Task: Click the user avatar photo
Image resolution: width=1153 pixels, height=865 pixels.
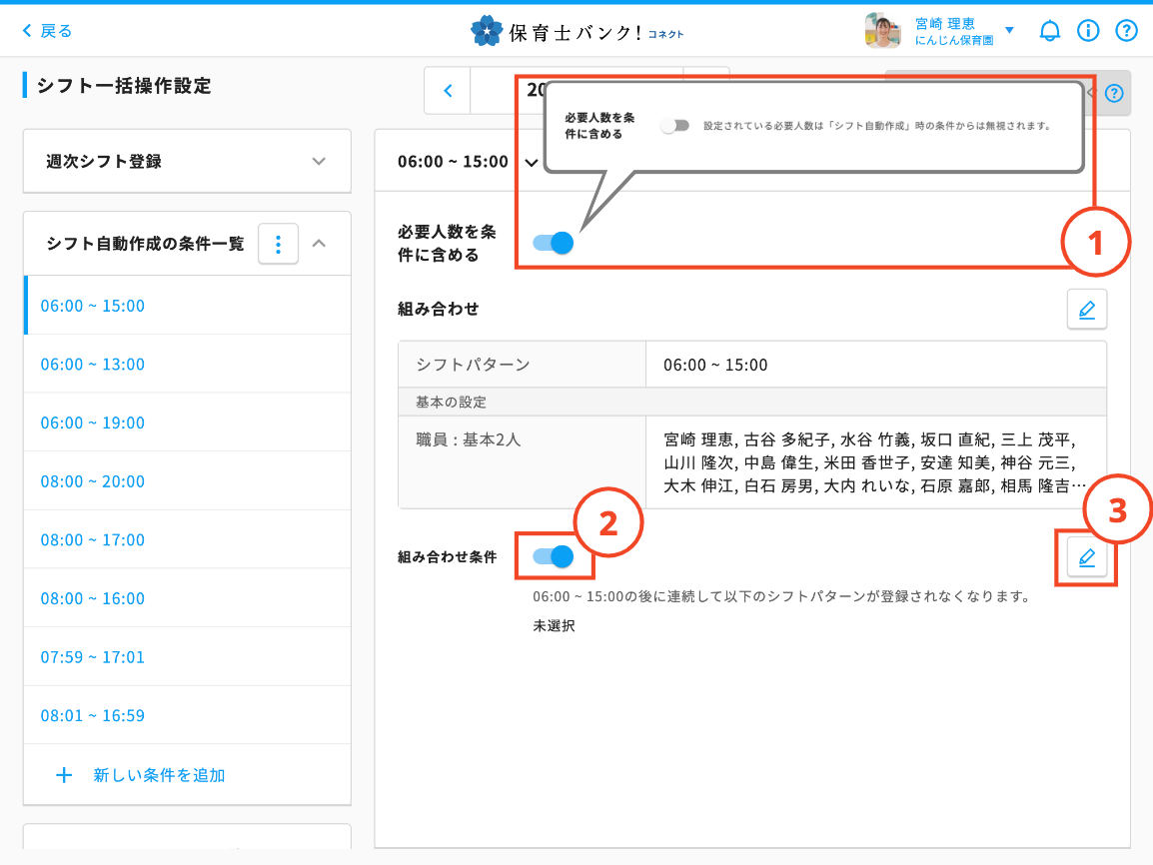Action: (x=882, y=31)
